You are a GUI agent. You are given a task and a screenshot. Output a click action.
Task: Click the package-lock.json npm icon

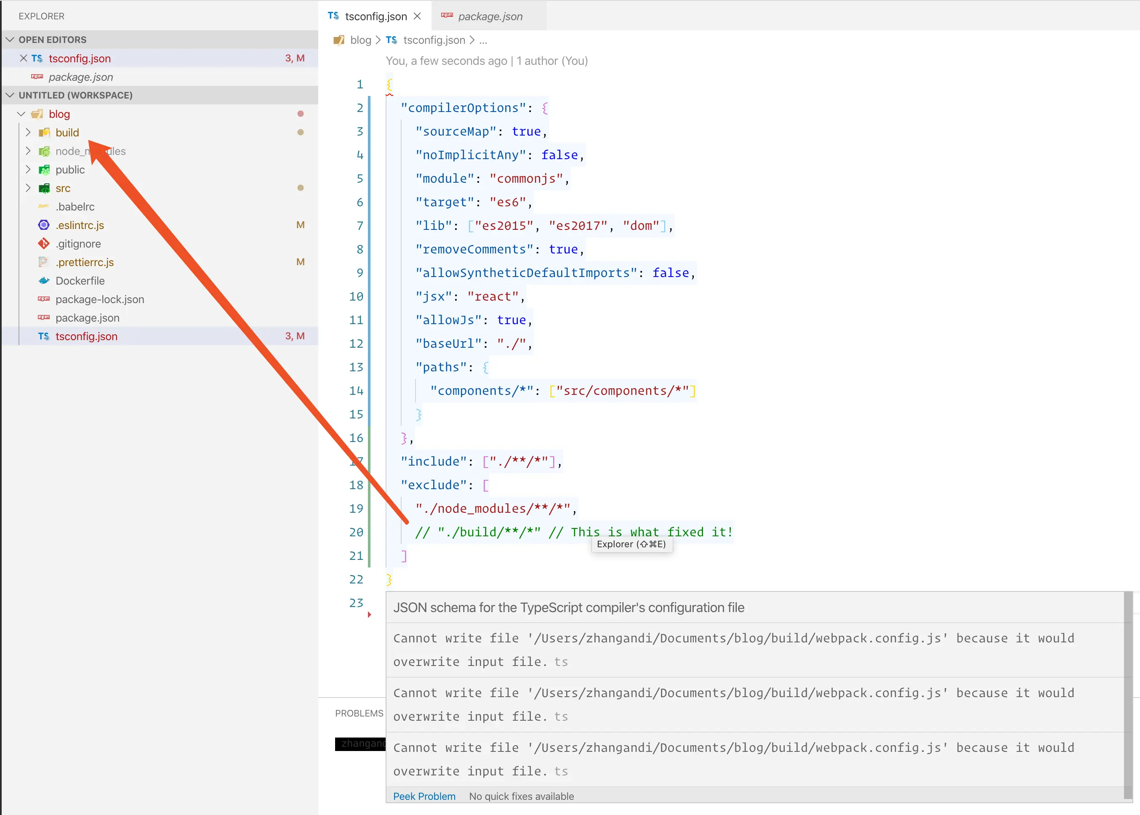[44, 299]
